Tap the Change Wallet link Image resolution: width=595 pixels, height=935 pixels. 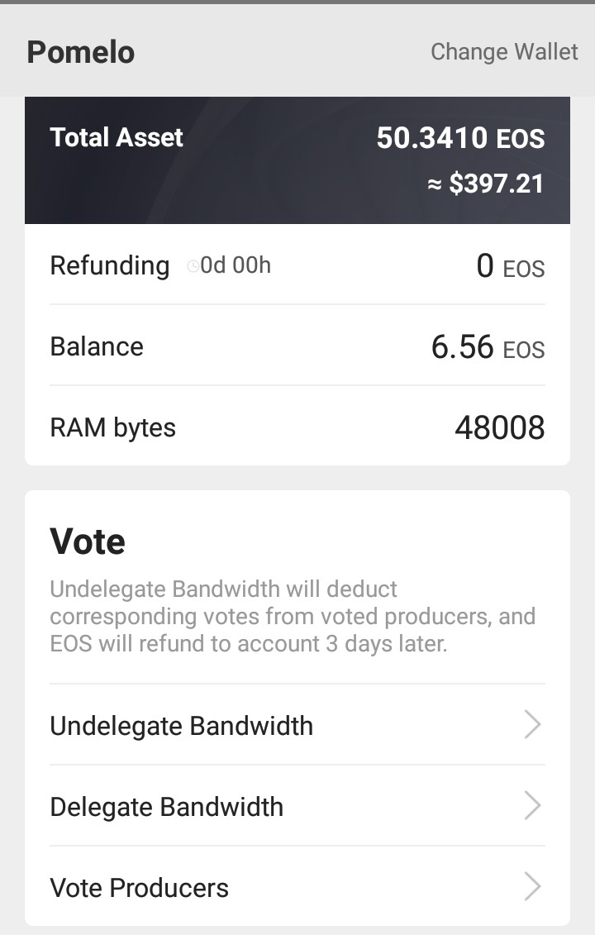point(504,52)
